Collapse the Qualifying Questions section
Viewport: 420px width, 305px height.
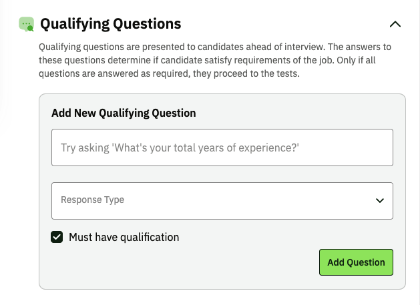pyautogui.click(x=395, y=24)
